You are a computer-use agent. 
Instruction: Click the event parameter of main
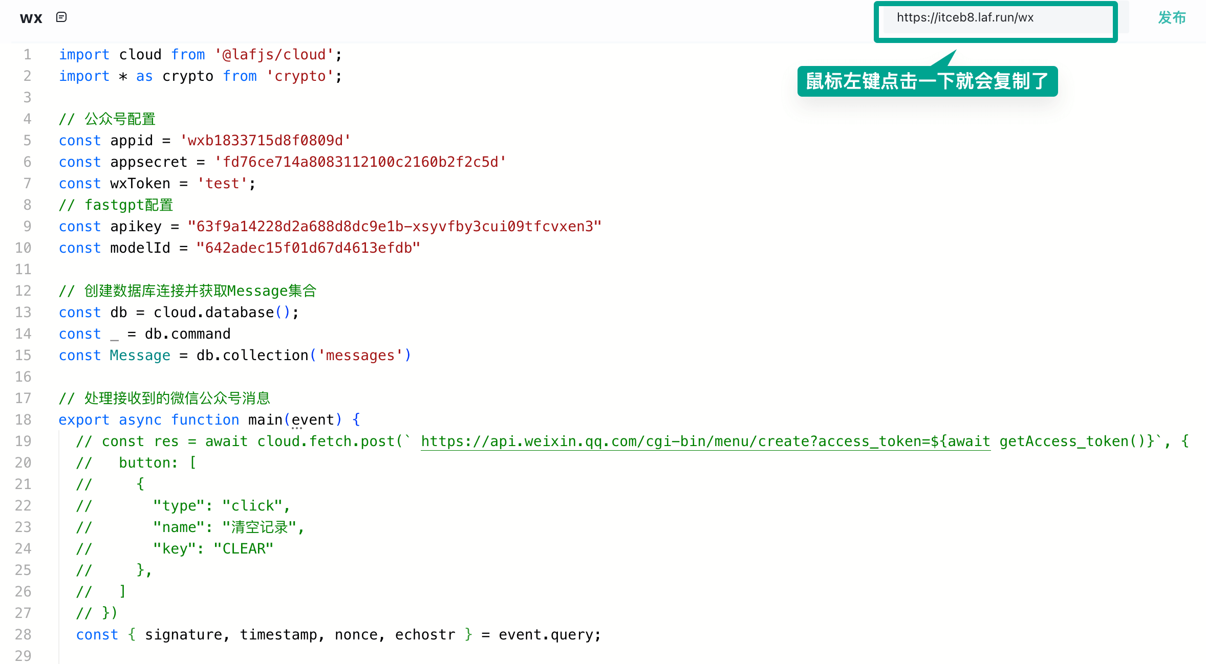[312, 420]
